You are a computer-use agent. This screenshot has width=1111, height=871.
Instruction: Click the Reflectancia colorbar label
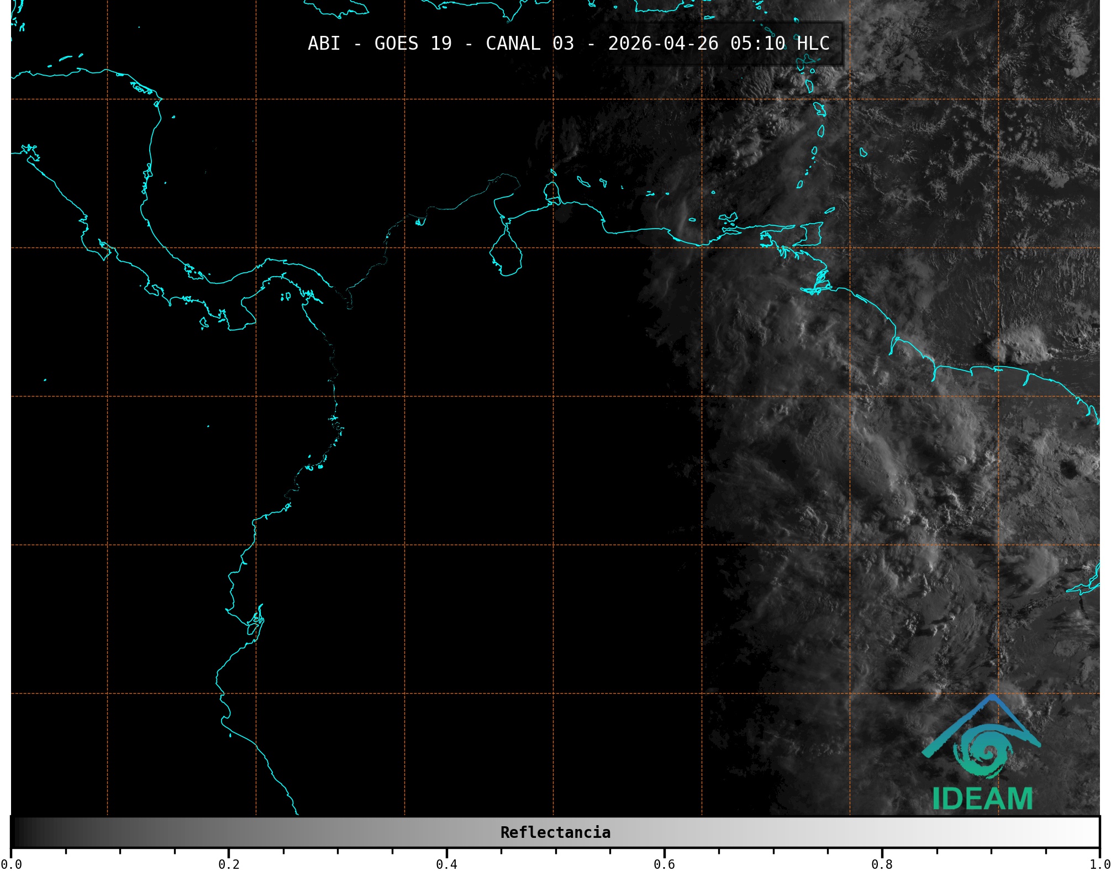pos(555,832)
